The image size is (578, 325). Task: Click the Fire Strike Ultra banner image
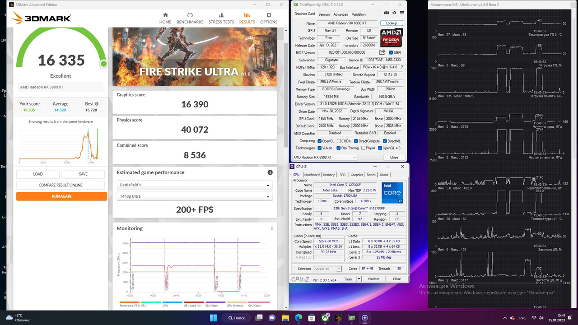pyautogui.click(x=195, y=57)
